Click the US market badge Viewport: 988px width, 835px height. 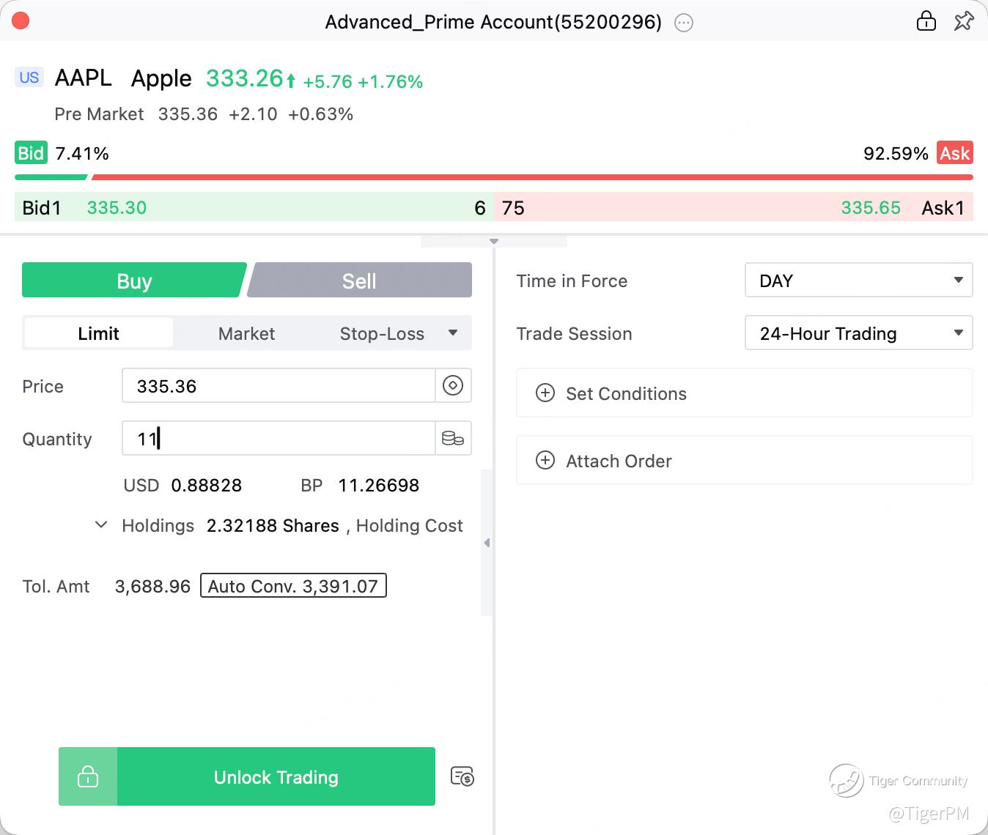coord(29,78)
